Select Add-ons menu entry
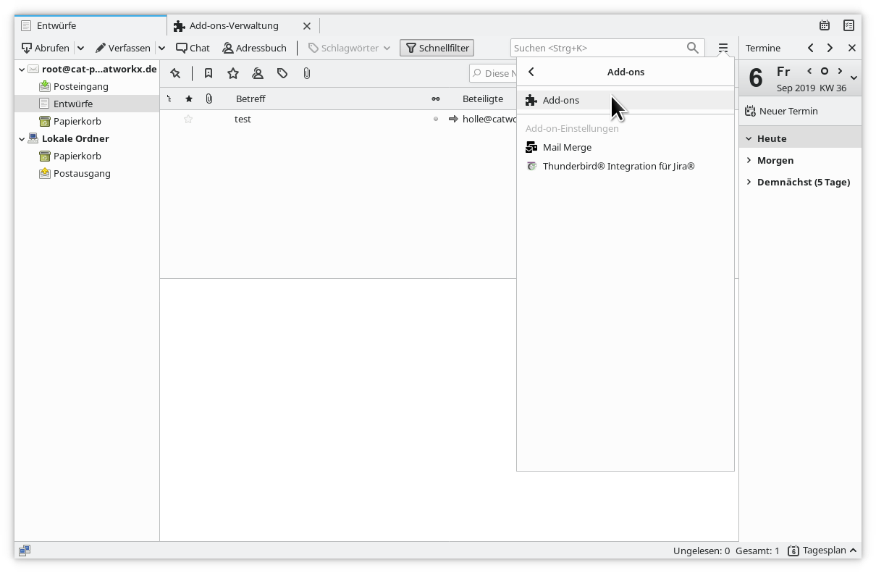Viewport: 876px width, 573px height. (561, 100)
